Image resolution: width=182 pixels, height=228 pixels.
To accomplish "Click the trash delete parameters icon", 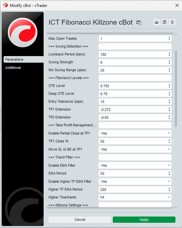I will pos(172,22).
